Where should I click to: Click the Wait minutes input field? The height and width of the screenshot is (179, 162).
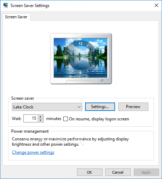click(x=30, y=118)
